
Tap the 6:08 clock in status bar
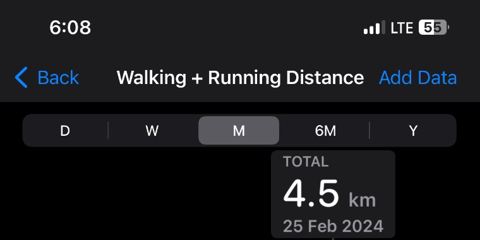pyautogui.click(x=70, y=28)
